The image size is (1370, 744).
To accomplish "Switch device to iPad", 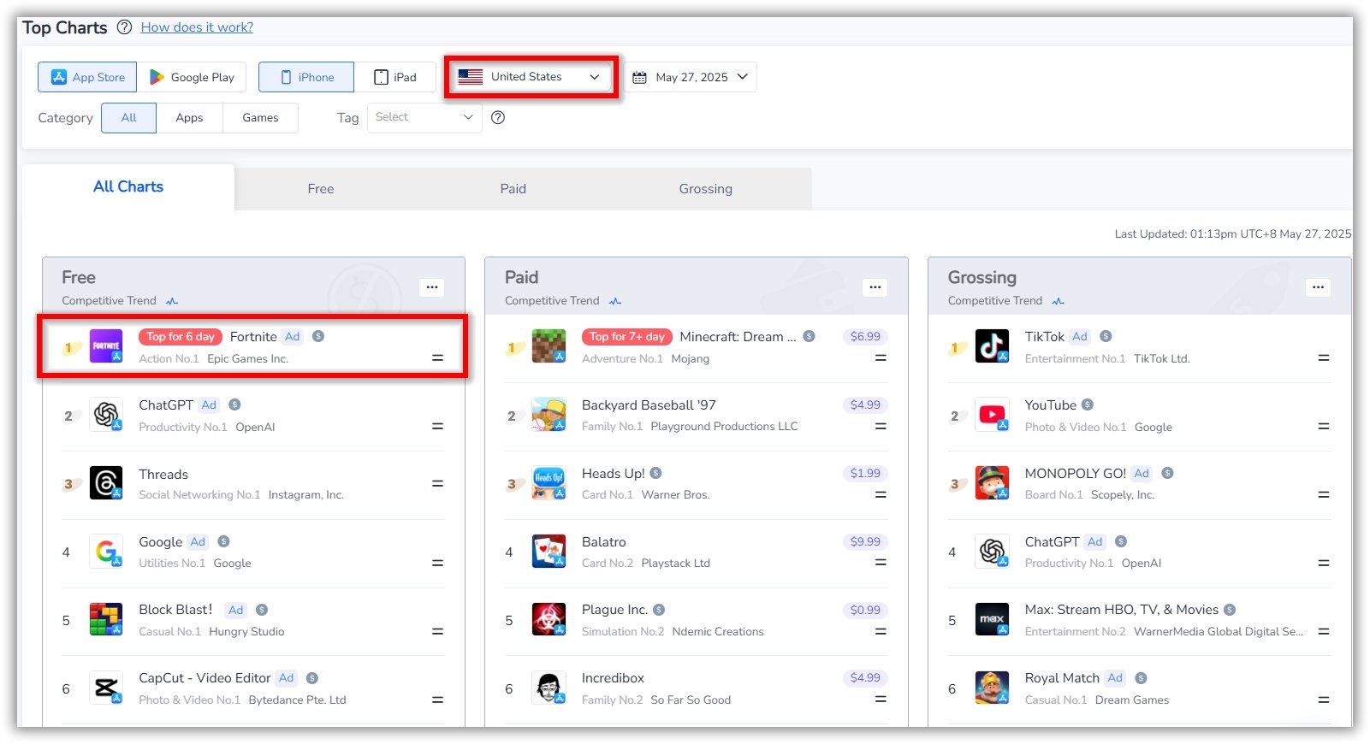I will click(395, 77).
